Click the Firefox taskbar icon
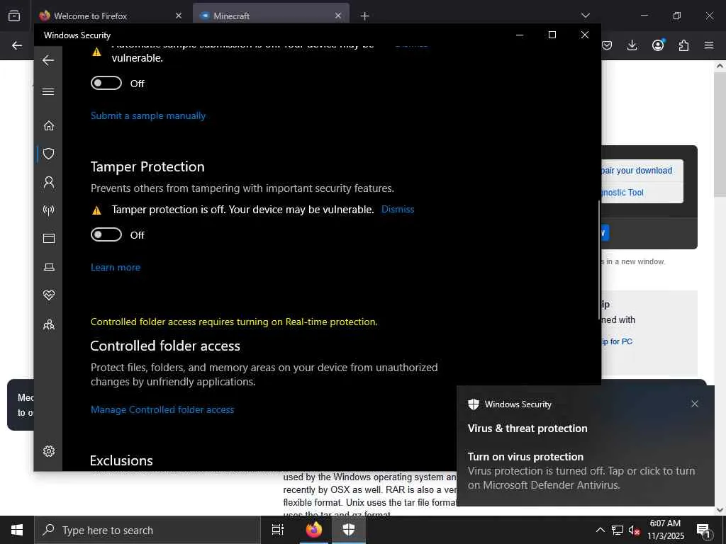This screenshot has width=726, height=544. (314, 530)
